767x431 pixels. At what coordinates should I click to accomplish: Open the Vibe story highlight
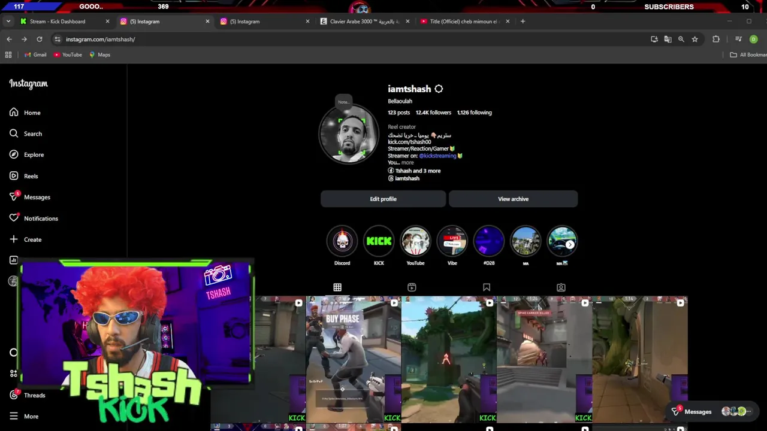[x=452, y=241]
